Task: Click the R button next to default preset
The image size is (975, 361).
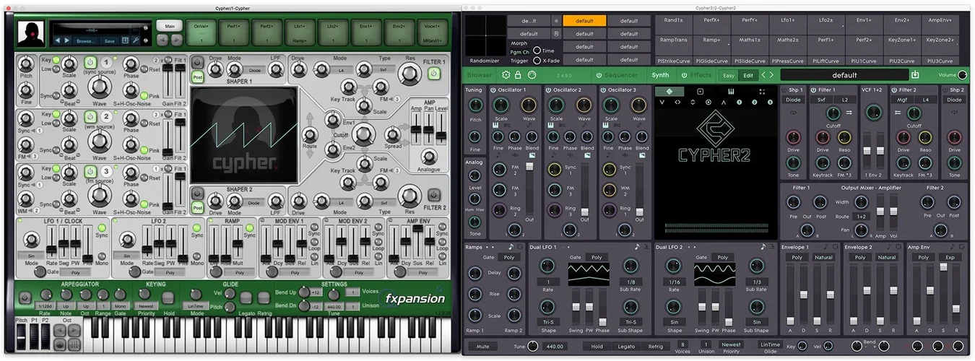Action: tap(556, 34)
